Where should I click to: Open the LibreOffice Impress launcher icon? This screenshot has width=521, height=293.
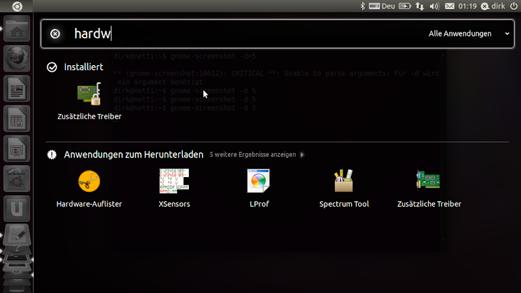pos(17,148)
